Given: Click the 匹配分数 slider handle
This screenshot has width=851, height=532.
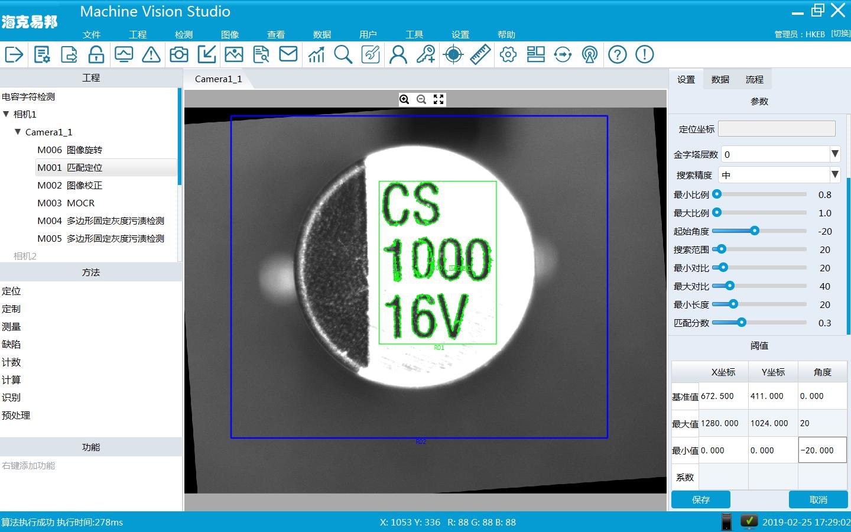Looking at the screenshot, I should (741, 323).
